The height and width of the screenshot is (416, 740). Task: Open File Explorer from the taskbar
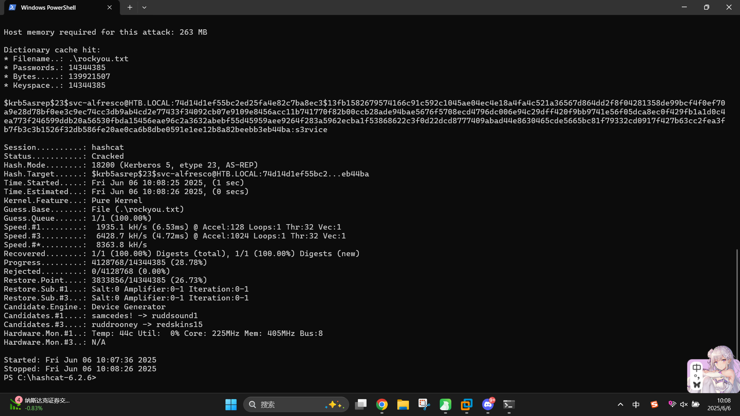(x=403, y=404)
